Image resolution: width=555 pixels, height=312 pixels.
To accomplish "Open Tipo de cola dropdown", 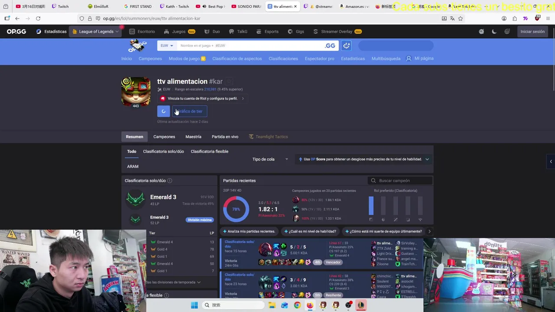I will click(270, 159).
